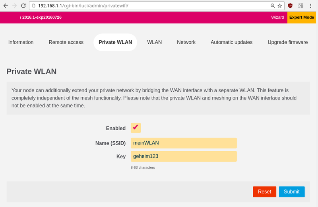Image resolution: width=318 pixels, height=207 pixels.
Task: Click the Name (SSID) input field
Action: 184,143
